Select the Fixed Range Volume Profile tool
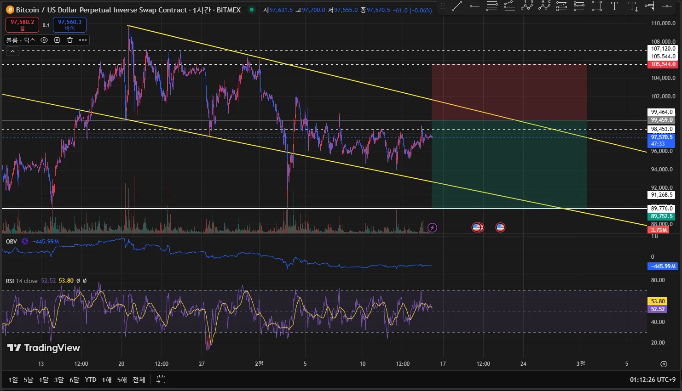Viewport: 682px width, 391px height. (650, 6)
